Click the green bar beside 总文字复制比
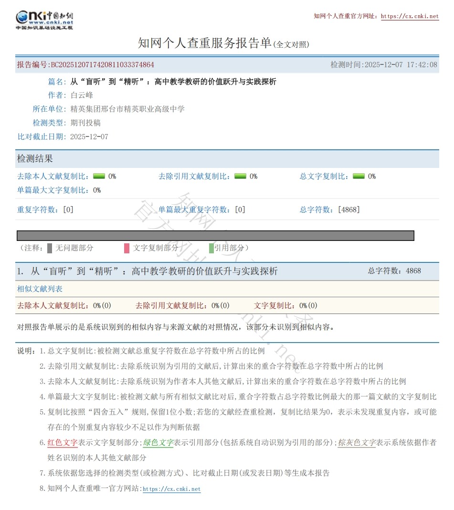This screenshot has height=510, width=454. pyautogui.click(x=359, y=176)
